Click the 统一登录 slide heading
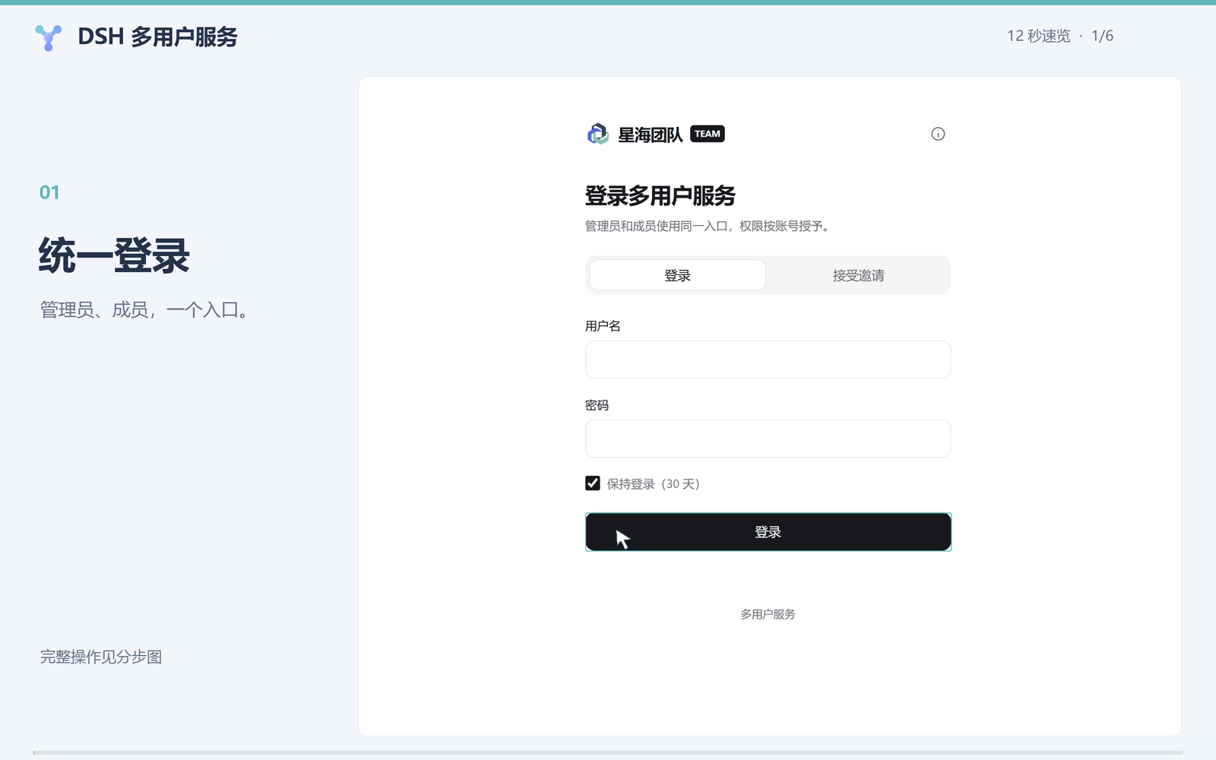1216x760 pixels. (x=114, y=255)
